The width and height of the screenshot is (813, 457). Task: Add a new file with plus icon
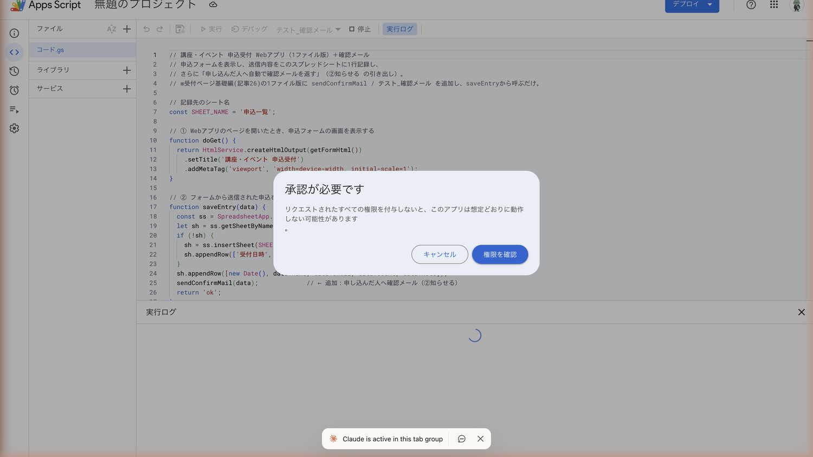pos(127,29)
